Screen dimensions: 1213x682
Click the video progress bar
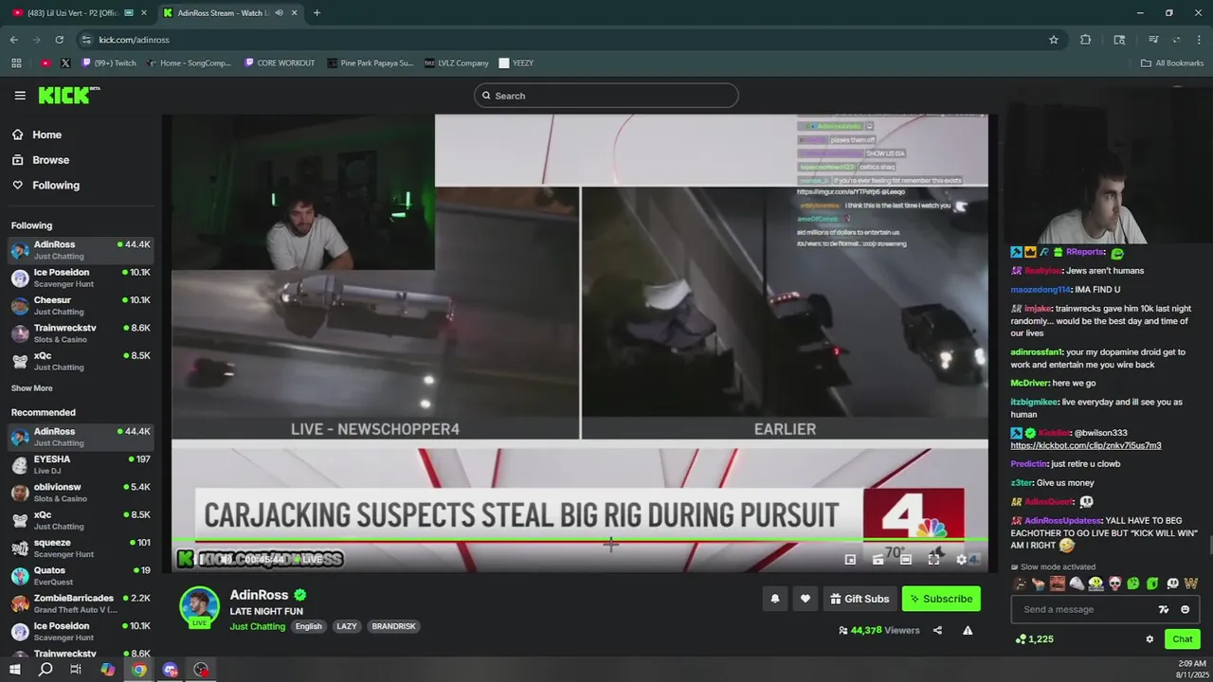[x=580, y=541]
